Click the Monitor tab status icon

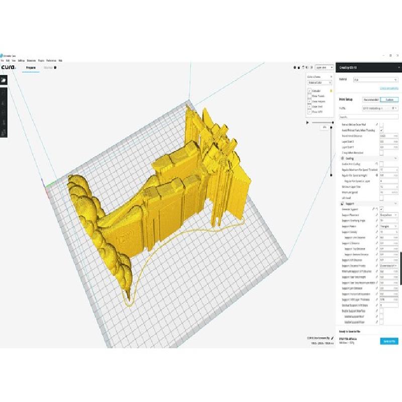coord(55,68)
